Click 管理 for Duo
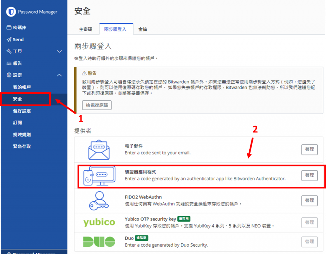Viewport: 326px width, 254px height. coord(309,242)
